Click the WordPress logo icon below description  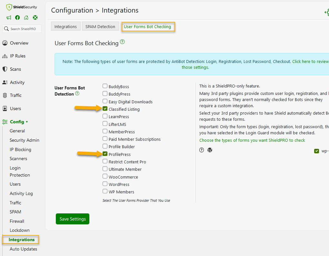pyautogui.click(x=210, y=150)
